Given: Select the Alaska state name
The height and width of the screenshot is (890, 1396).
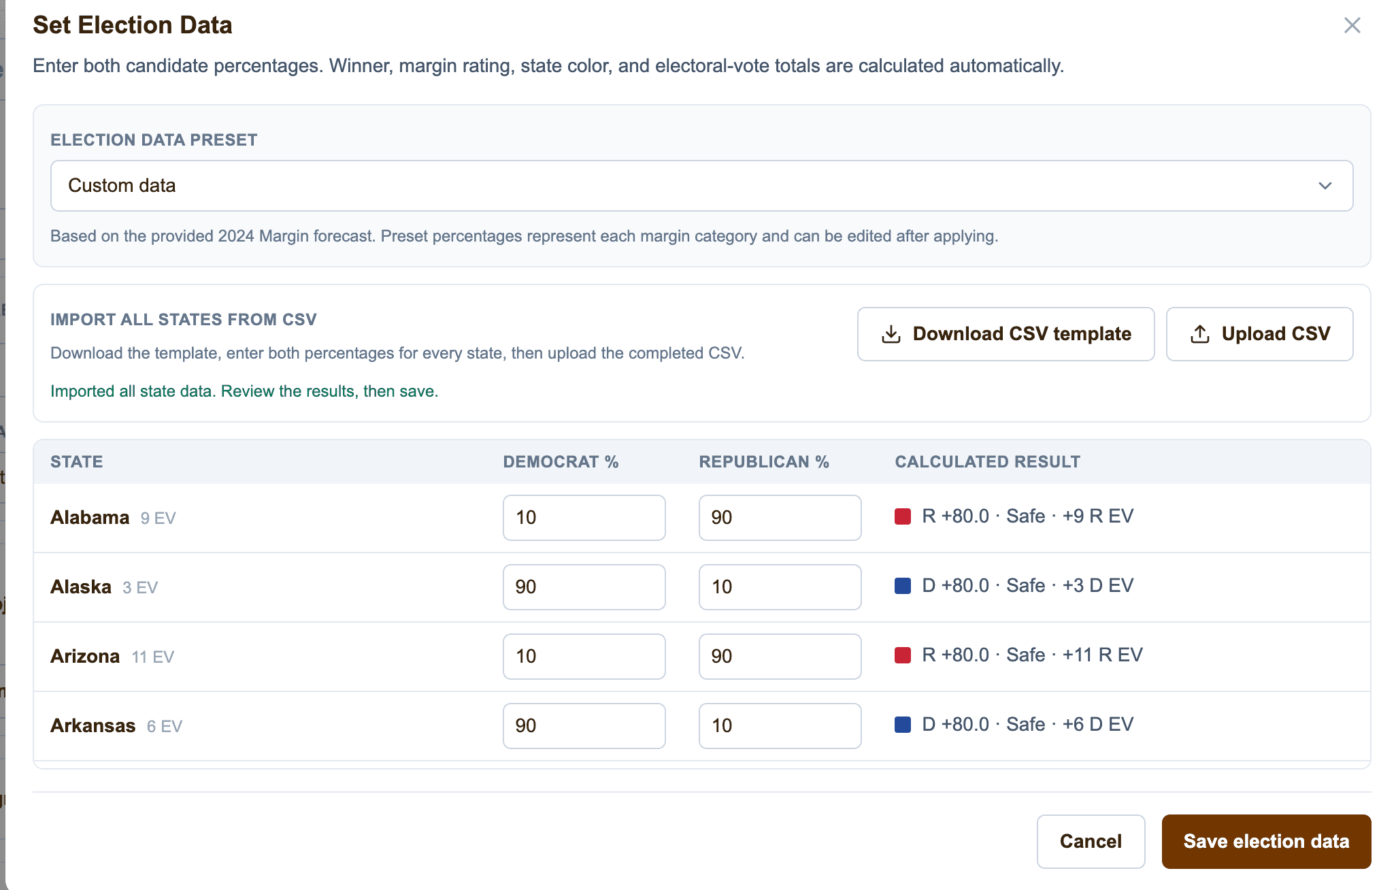Looking at the screenshot, I should point(81,587).
